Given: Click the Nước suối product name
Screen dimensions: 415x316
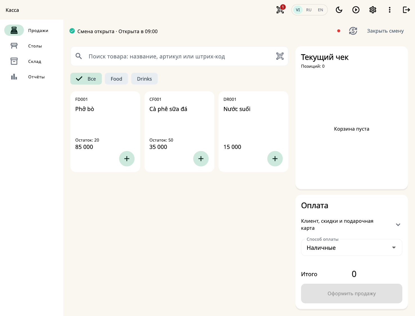Looking at the screenshot, I should (x=237, y=109).
